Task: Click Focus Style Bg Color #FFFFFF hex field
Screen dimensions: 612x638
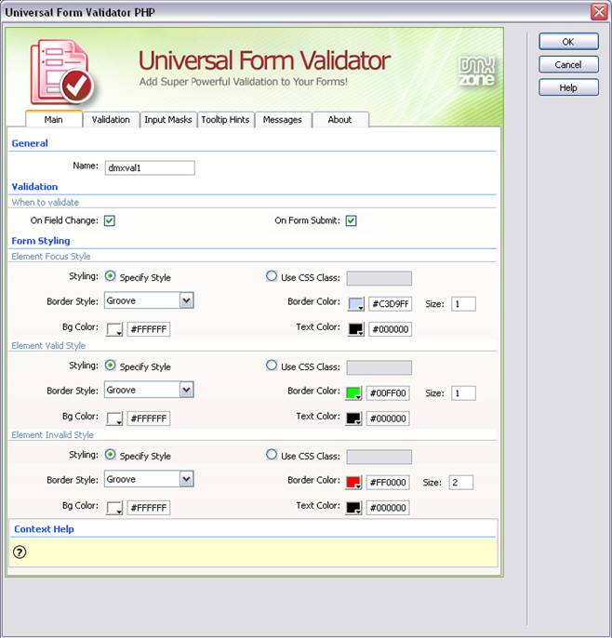Action: tap(149, 329)
